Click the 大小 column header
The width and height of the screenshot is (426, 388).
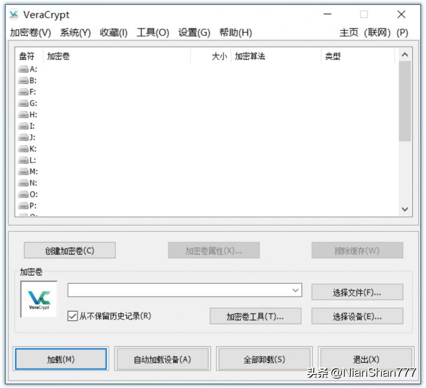point(220,56)
